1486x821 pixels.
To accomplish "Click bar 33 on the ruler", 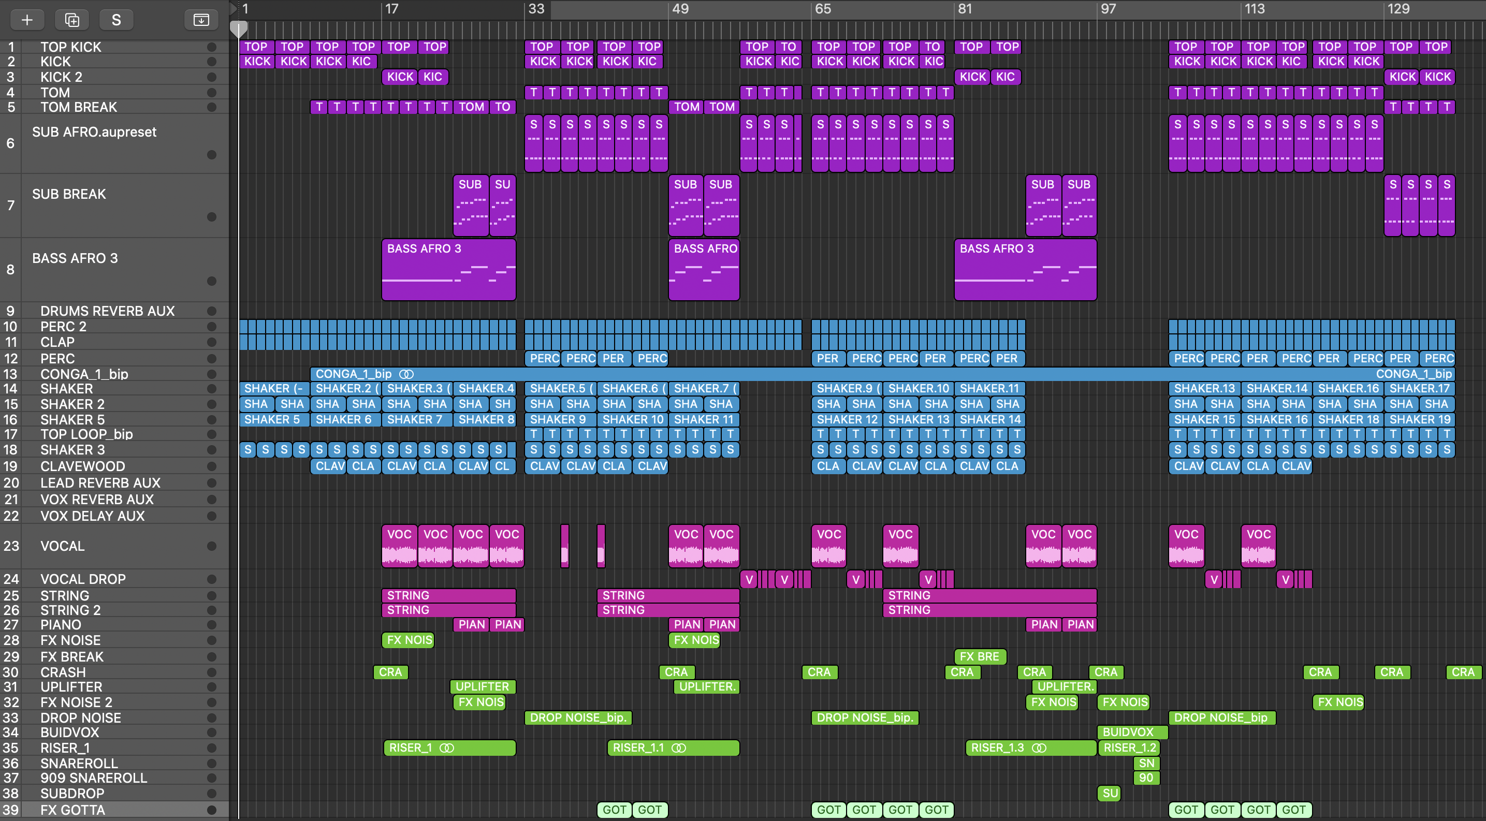I will tap(536, 9).
